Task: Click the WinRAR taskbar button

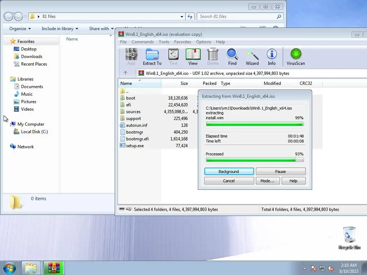Action: pyautogui.click(x=54, y=268)
